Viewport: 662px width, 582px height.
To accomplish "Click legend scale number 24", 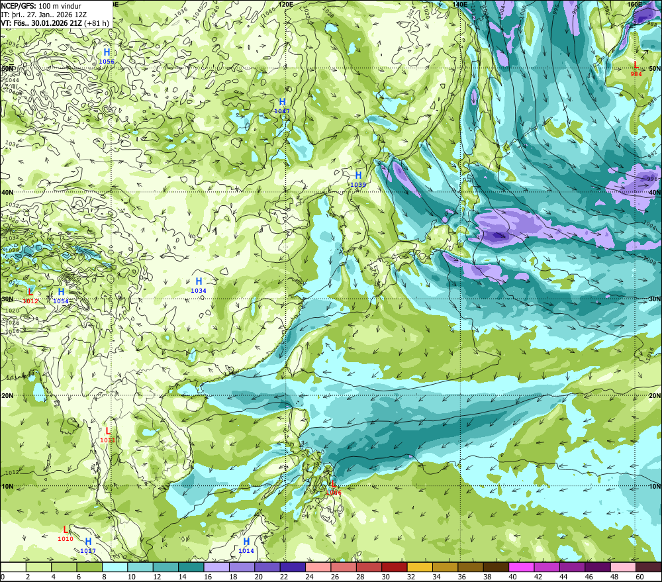I will coord(309,577).
